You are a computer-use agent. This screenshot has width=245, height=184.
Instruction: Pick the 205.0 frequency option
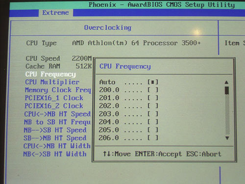128,130
